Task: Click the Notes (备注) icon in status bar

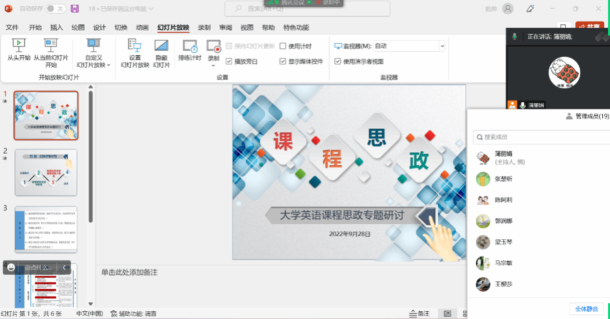Action: click(x=419, y=314)
